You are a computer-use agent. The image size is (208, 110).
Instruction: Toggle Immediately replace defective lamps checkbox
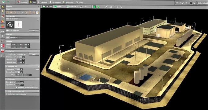[17, 88]
